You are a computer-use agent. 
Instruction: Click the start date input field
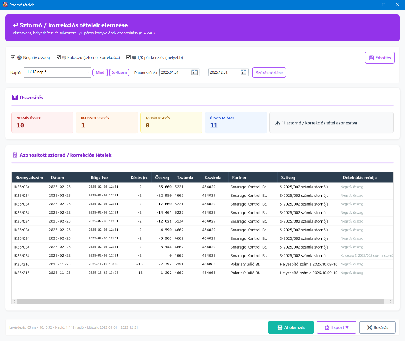pyautogui.click(x=175, y=72)
